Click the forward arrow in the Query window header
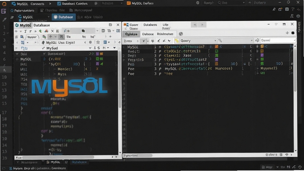 (202, 25)
